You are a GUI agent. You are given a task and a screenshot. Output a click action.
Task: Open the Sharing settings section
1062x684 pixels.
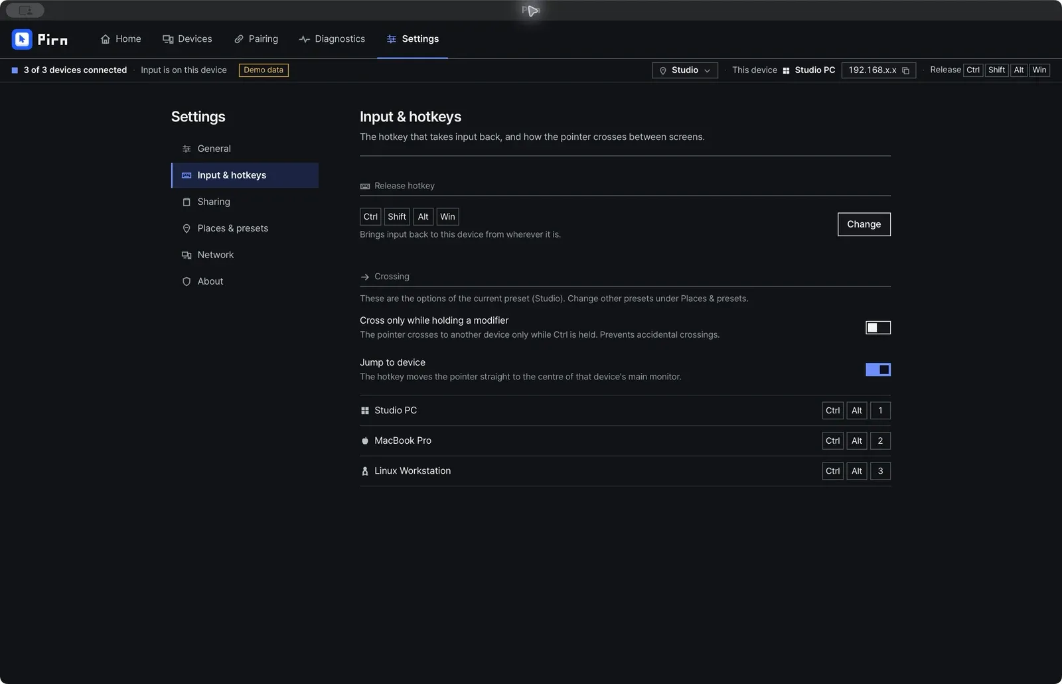[245, 202]
